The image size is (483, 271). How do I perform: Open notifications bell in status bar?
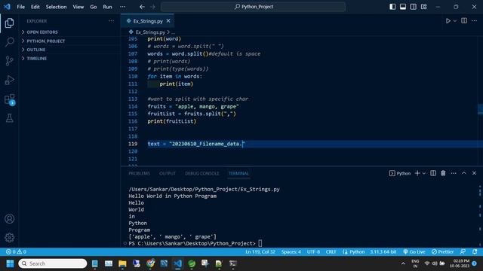click(475, 251)
